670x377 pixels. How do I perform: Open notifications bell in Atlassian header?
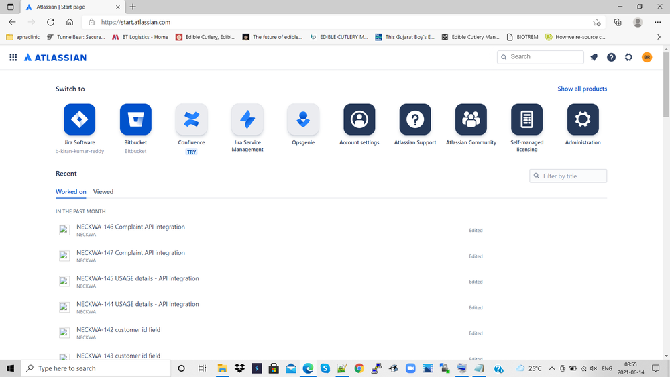(x=594, y=57)
